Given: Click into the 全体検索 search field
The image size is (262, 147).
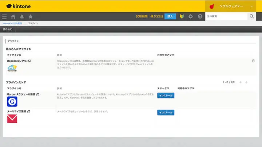Looking at the screenshot, I should tap(226, 16).
